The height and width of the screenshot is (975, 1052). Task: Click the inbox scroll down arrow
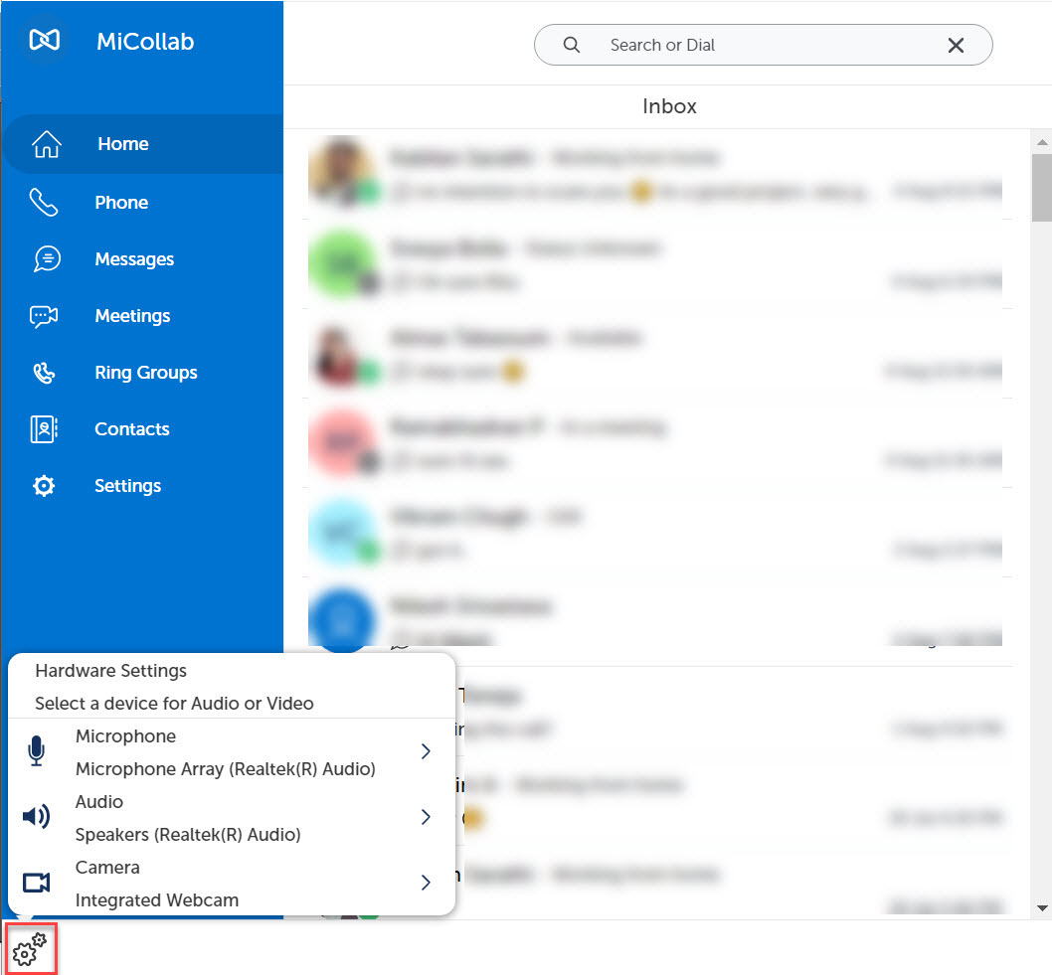[1041, 907]
